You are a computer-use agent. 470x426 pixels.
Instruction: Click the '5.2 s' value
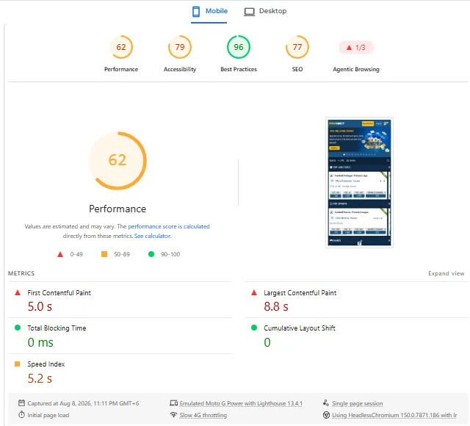pyautogui.click(x=40, y=378)
